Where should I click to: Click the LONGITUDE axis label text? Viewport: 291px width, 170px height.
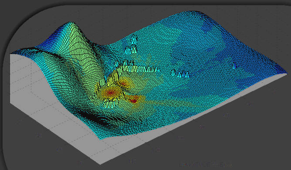[x=205, y=164]
